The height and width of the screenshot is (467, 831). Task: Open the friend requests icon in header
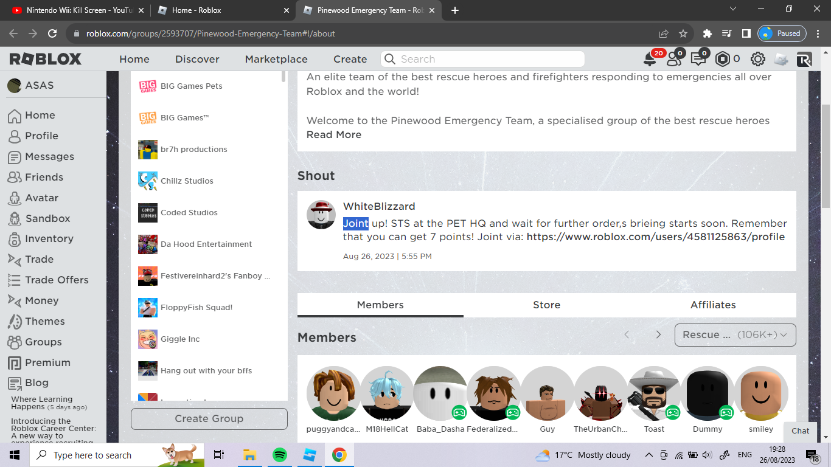673,59
